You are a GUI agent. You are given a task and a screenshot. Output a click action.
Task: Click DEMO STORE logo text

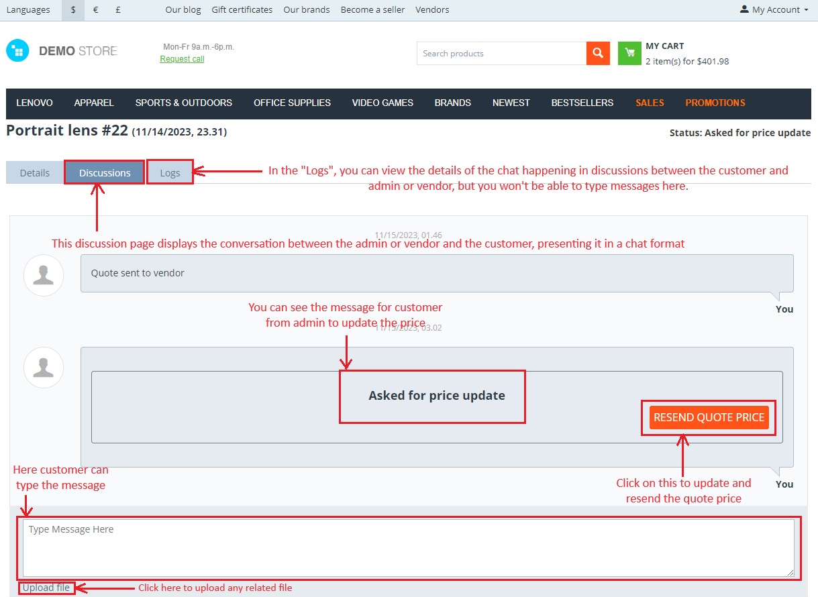pos(78,51)
